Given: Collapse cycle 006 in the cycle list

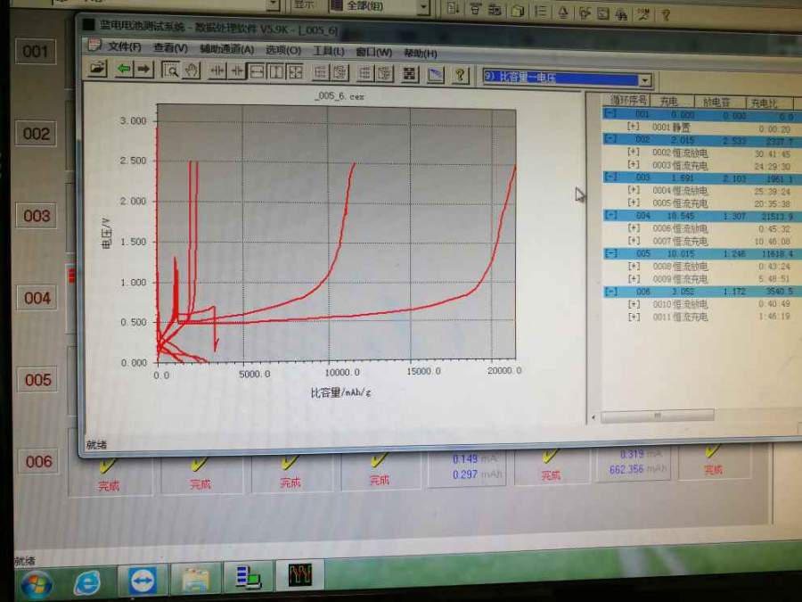Looking at the screenshot, I should tap(610, 292).
